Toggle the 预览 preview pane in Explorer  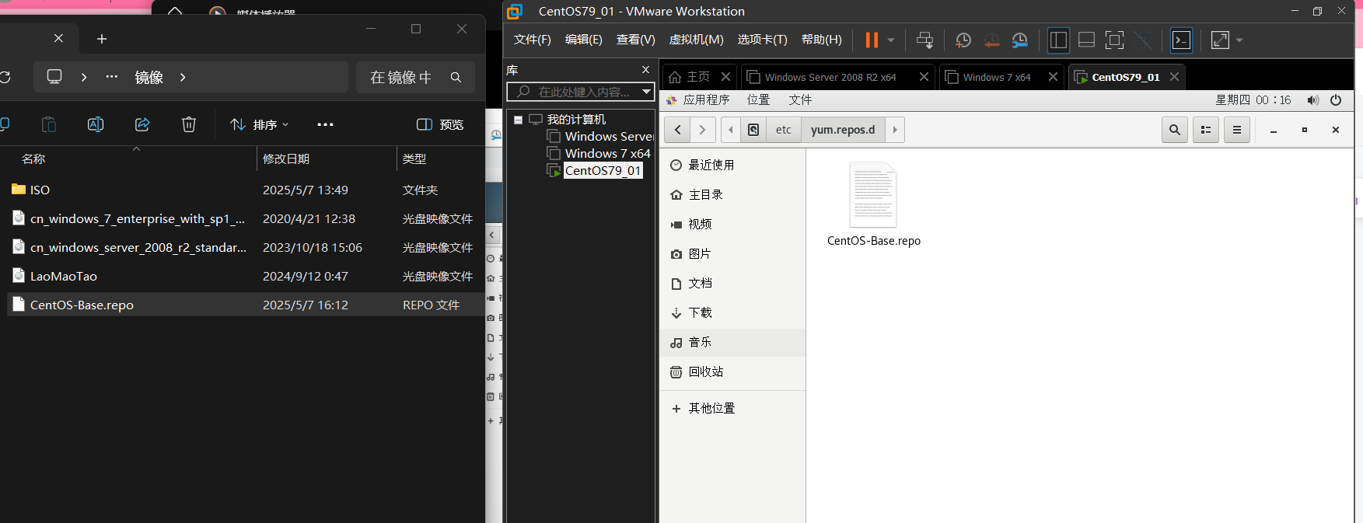pos(440,124)
